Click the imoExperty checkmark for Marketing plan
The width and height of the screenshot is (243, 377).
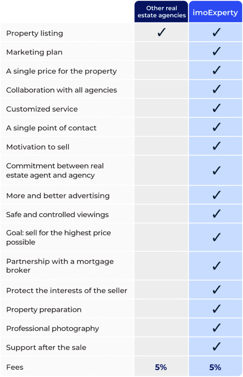[216, 52]
